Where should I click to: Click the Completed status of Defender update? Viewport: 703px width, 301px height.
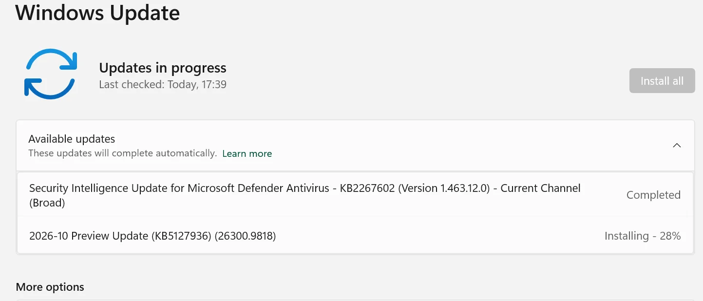coord(653,195)
